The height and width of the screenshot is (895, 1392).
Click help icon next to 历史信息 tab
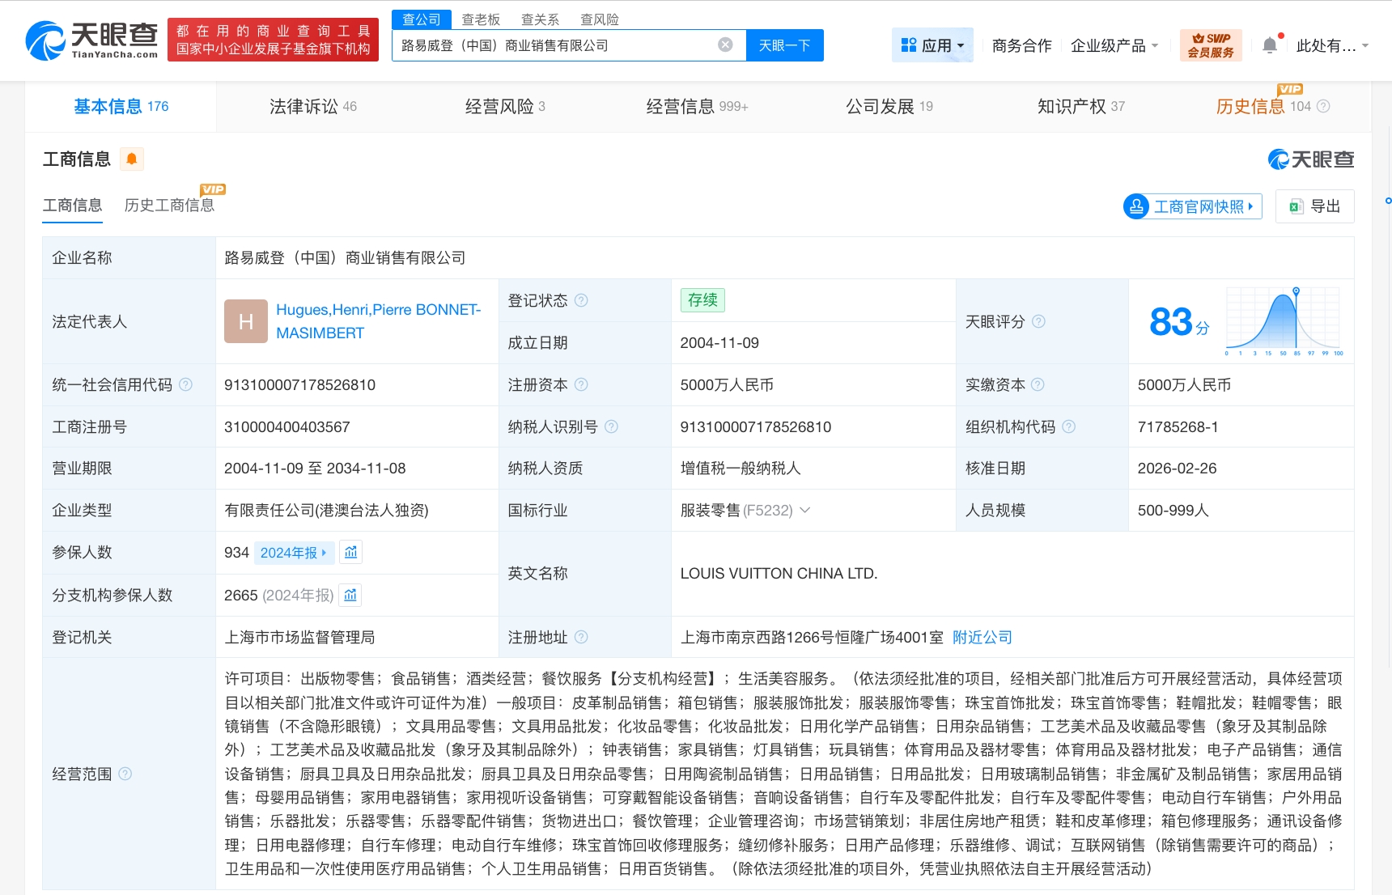click(x=1323, y=107)
